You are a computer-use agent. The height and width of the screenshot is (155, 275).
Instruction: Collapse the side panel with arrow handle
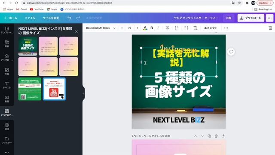pyautogui.click(x=83, y=93)
